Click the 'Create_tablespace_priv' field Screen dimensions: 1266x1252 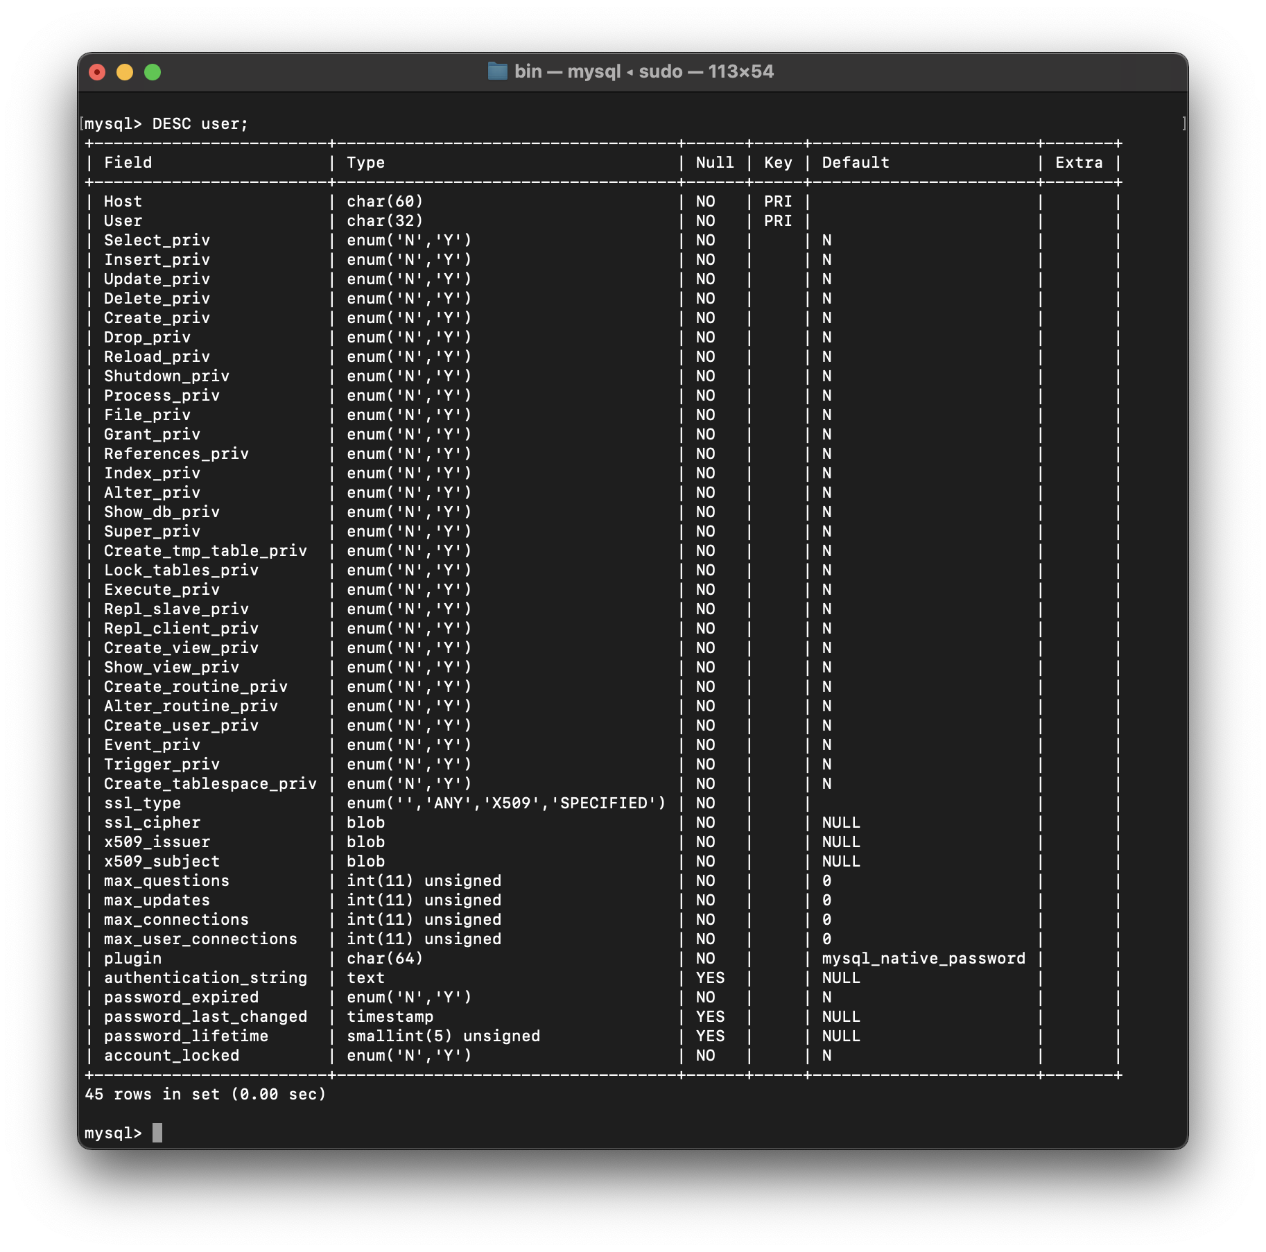(x=210, y=784)
